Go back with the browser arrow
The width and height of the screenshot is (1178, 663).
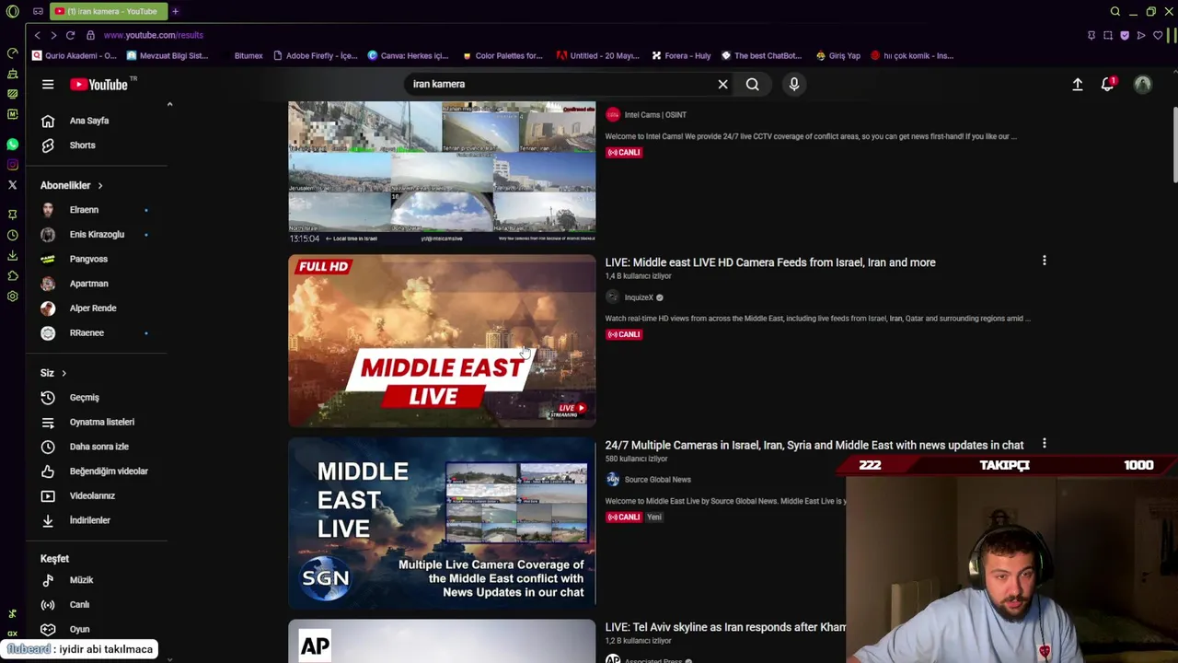(37, 35)
